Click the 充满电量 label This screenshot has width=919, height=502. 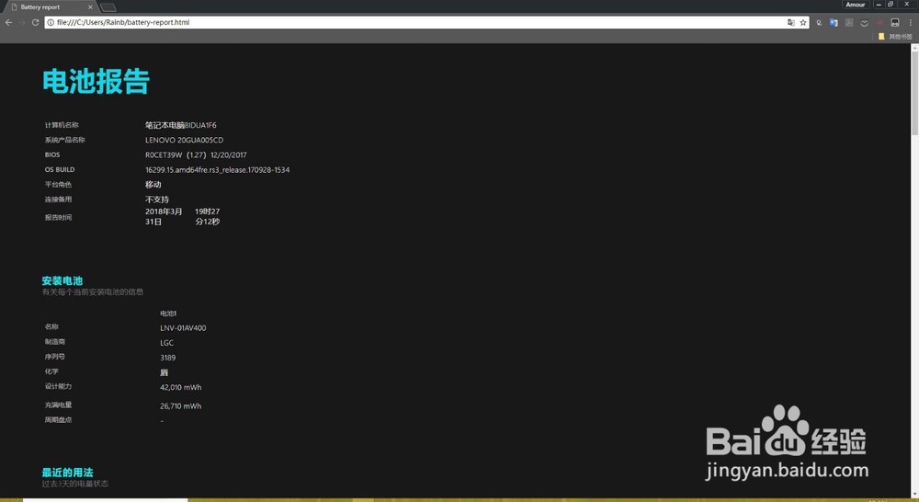(58, 405)
